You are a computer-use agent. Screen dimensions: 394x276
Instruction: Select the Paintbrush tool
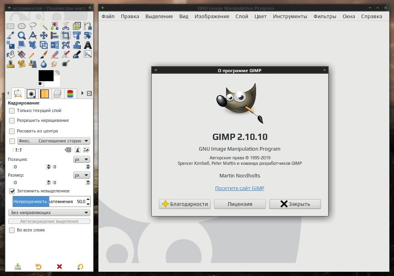click(44, 54)
